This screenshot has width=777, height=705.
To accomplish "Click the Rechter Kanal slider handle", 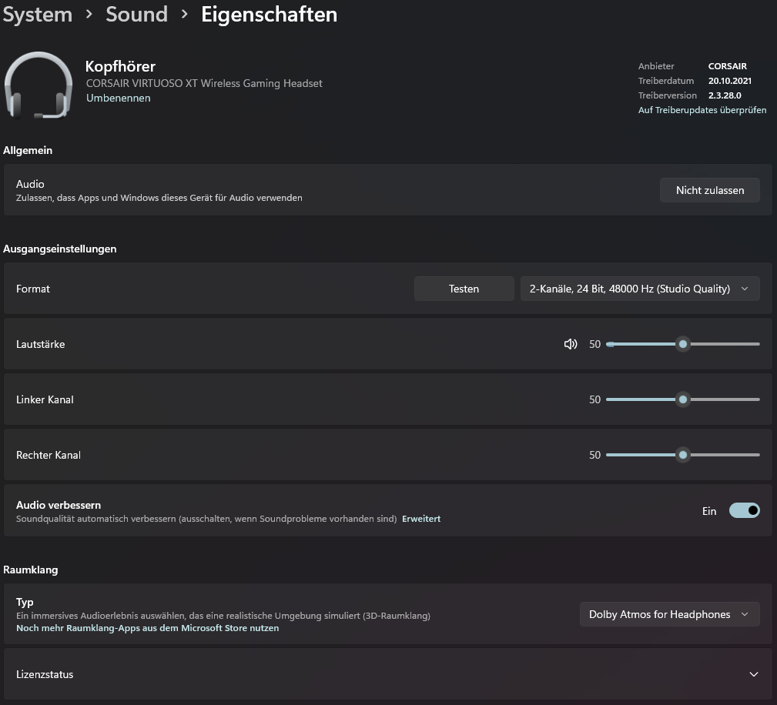I will (682, 455).
